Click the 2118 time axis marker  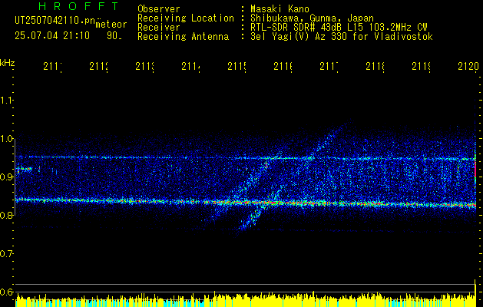coord(375,67)
